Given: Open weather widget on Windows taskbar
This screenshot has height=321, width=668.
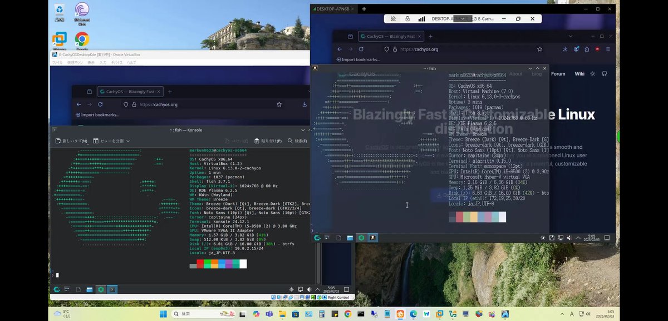Looking at the screenshot, I should [x=62, y=314].
